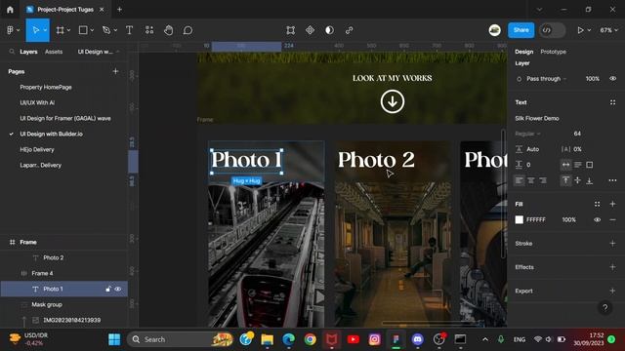625x351 pixels.
Task: Open Windows Start menu
Action: [114, 339]
